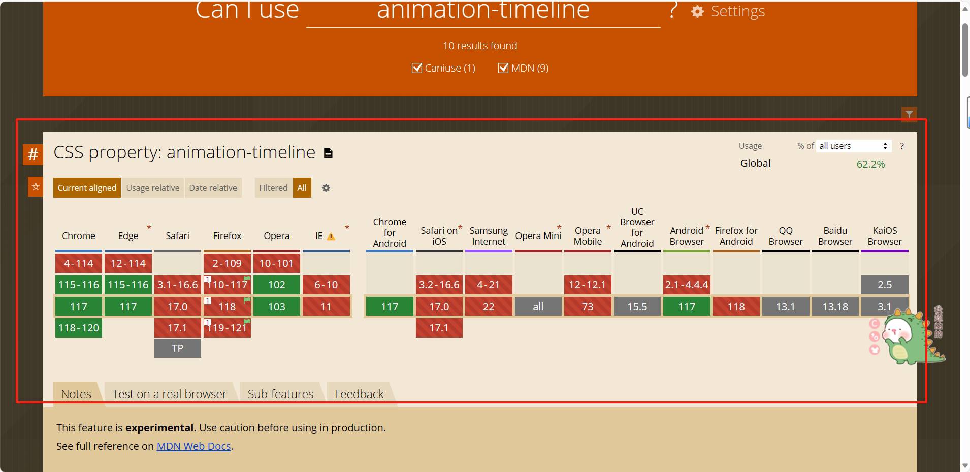This screenshot has height=472, width=970.
Task: Open the table settings gear icon
Action: [x=326, y=188]
